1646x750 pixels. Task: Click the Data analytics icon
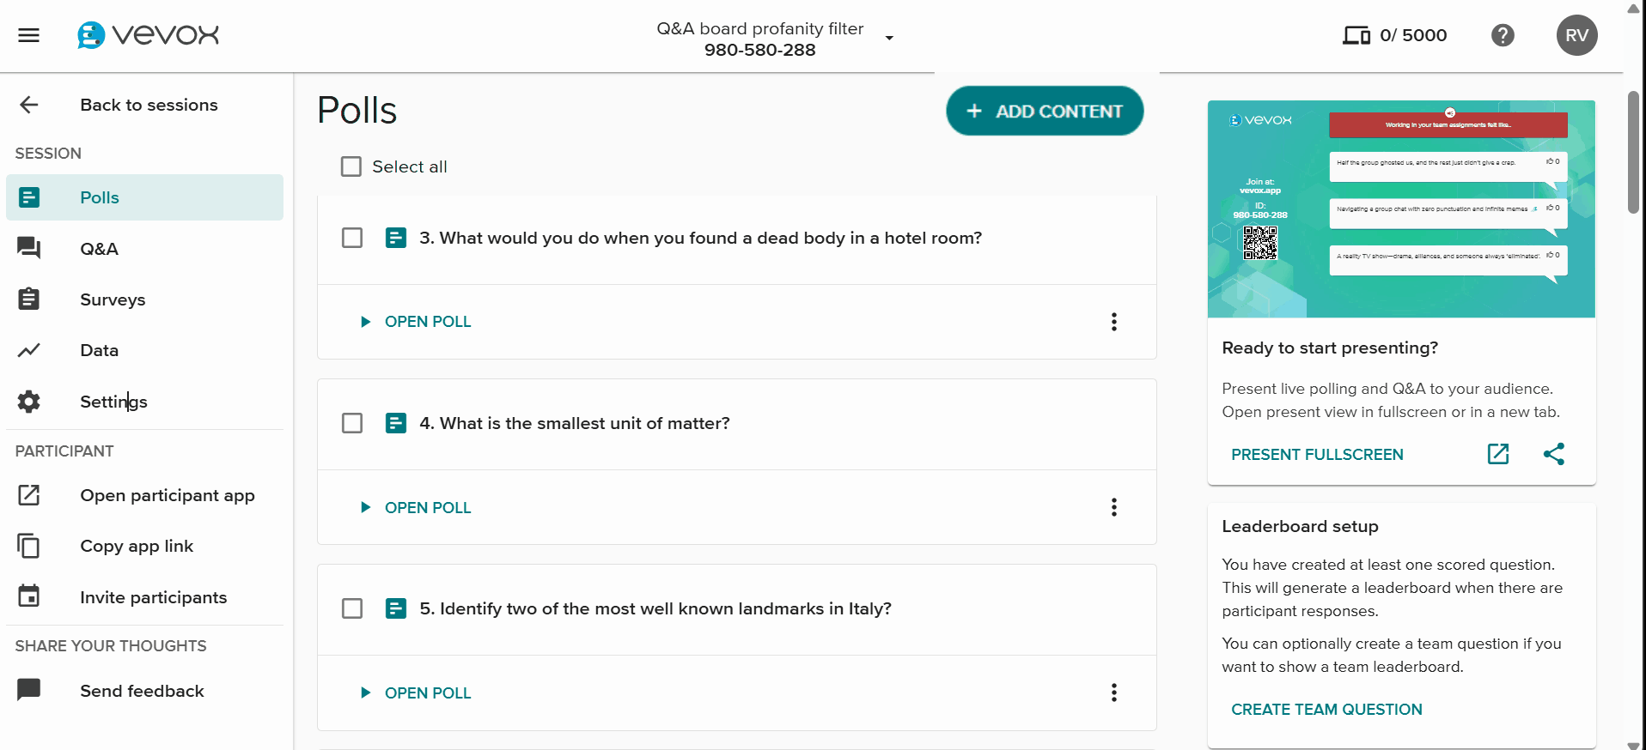pyautogui.click(x=28, y=350)
